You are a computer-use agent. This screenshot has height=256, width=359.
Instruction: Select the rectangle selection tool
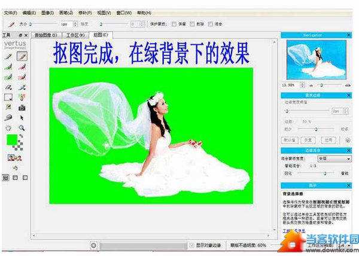click(x=8, y=97)
